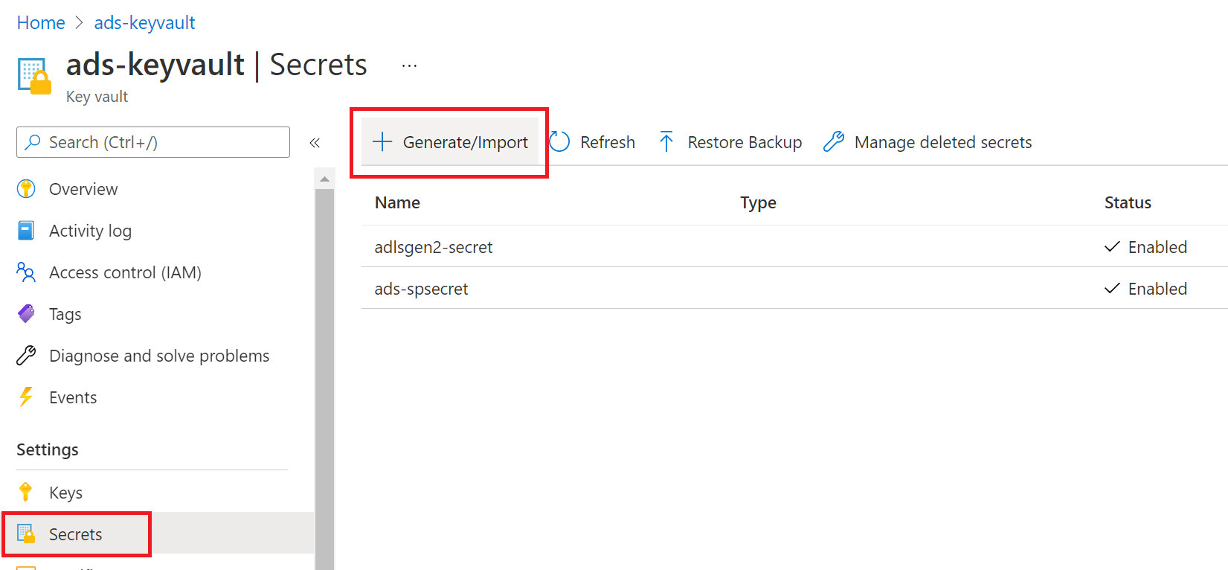This screenshot has width=1228, height=570.
Task: Open the ads-spsecret entry
Action: coord(421,289)
